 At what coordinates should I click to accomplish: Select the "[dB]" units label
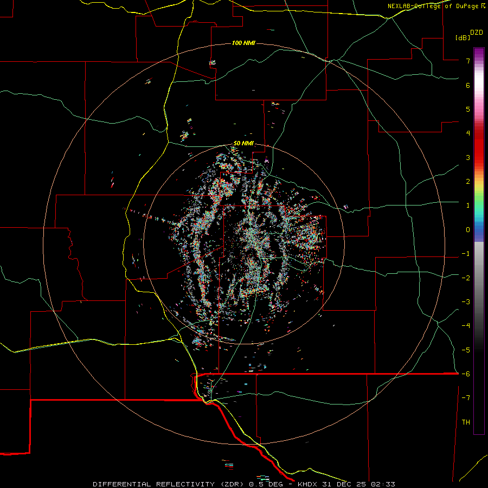point(462,37)
